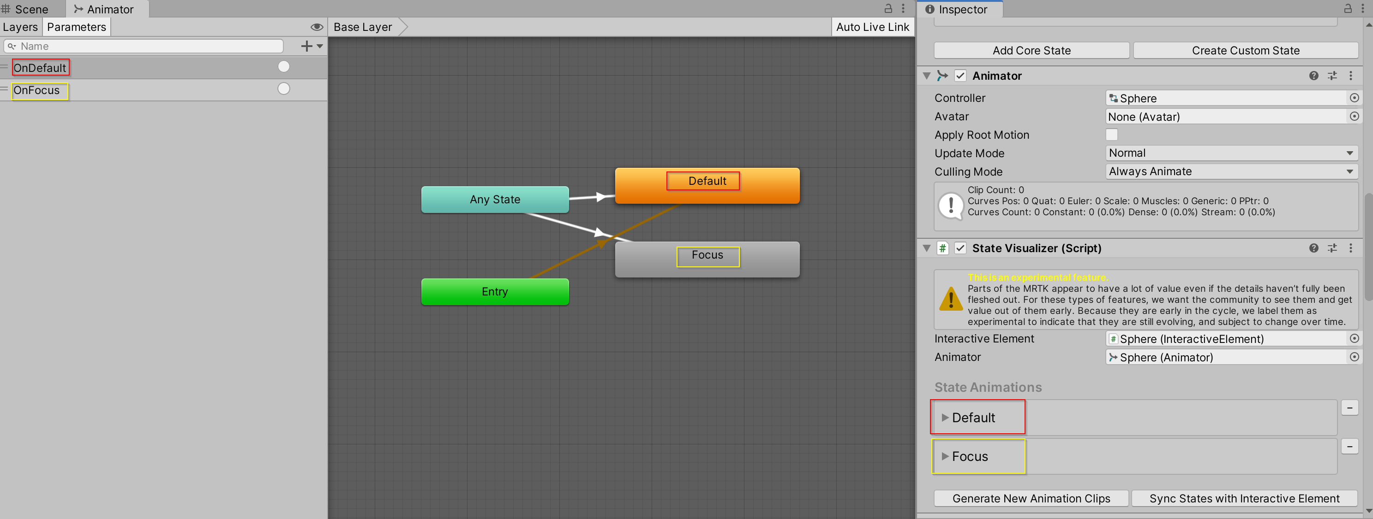Expand the Focus state animation entry
Image resolution: width=1373 pixels, height=519 pixels.
(x=944, y=456)
